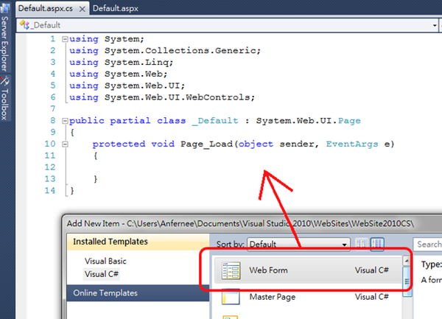The image size is (442, 319).
Task: Click the Page_Load method name
Action: coord(206,144)
